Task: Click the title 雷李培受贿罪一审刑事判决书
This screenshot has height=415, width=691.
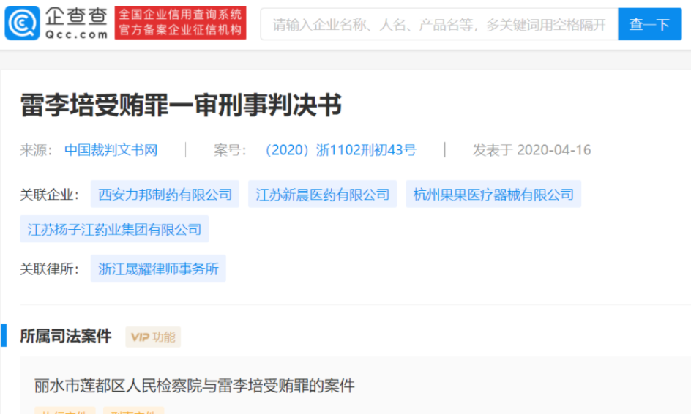Action: (181, 105)
